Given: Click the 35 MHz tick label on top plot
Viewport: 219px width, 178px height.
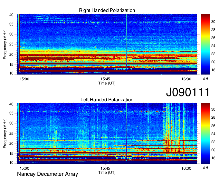Looking at the screenshot, I should click(11, 24).
